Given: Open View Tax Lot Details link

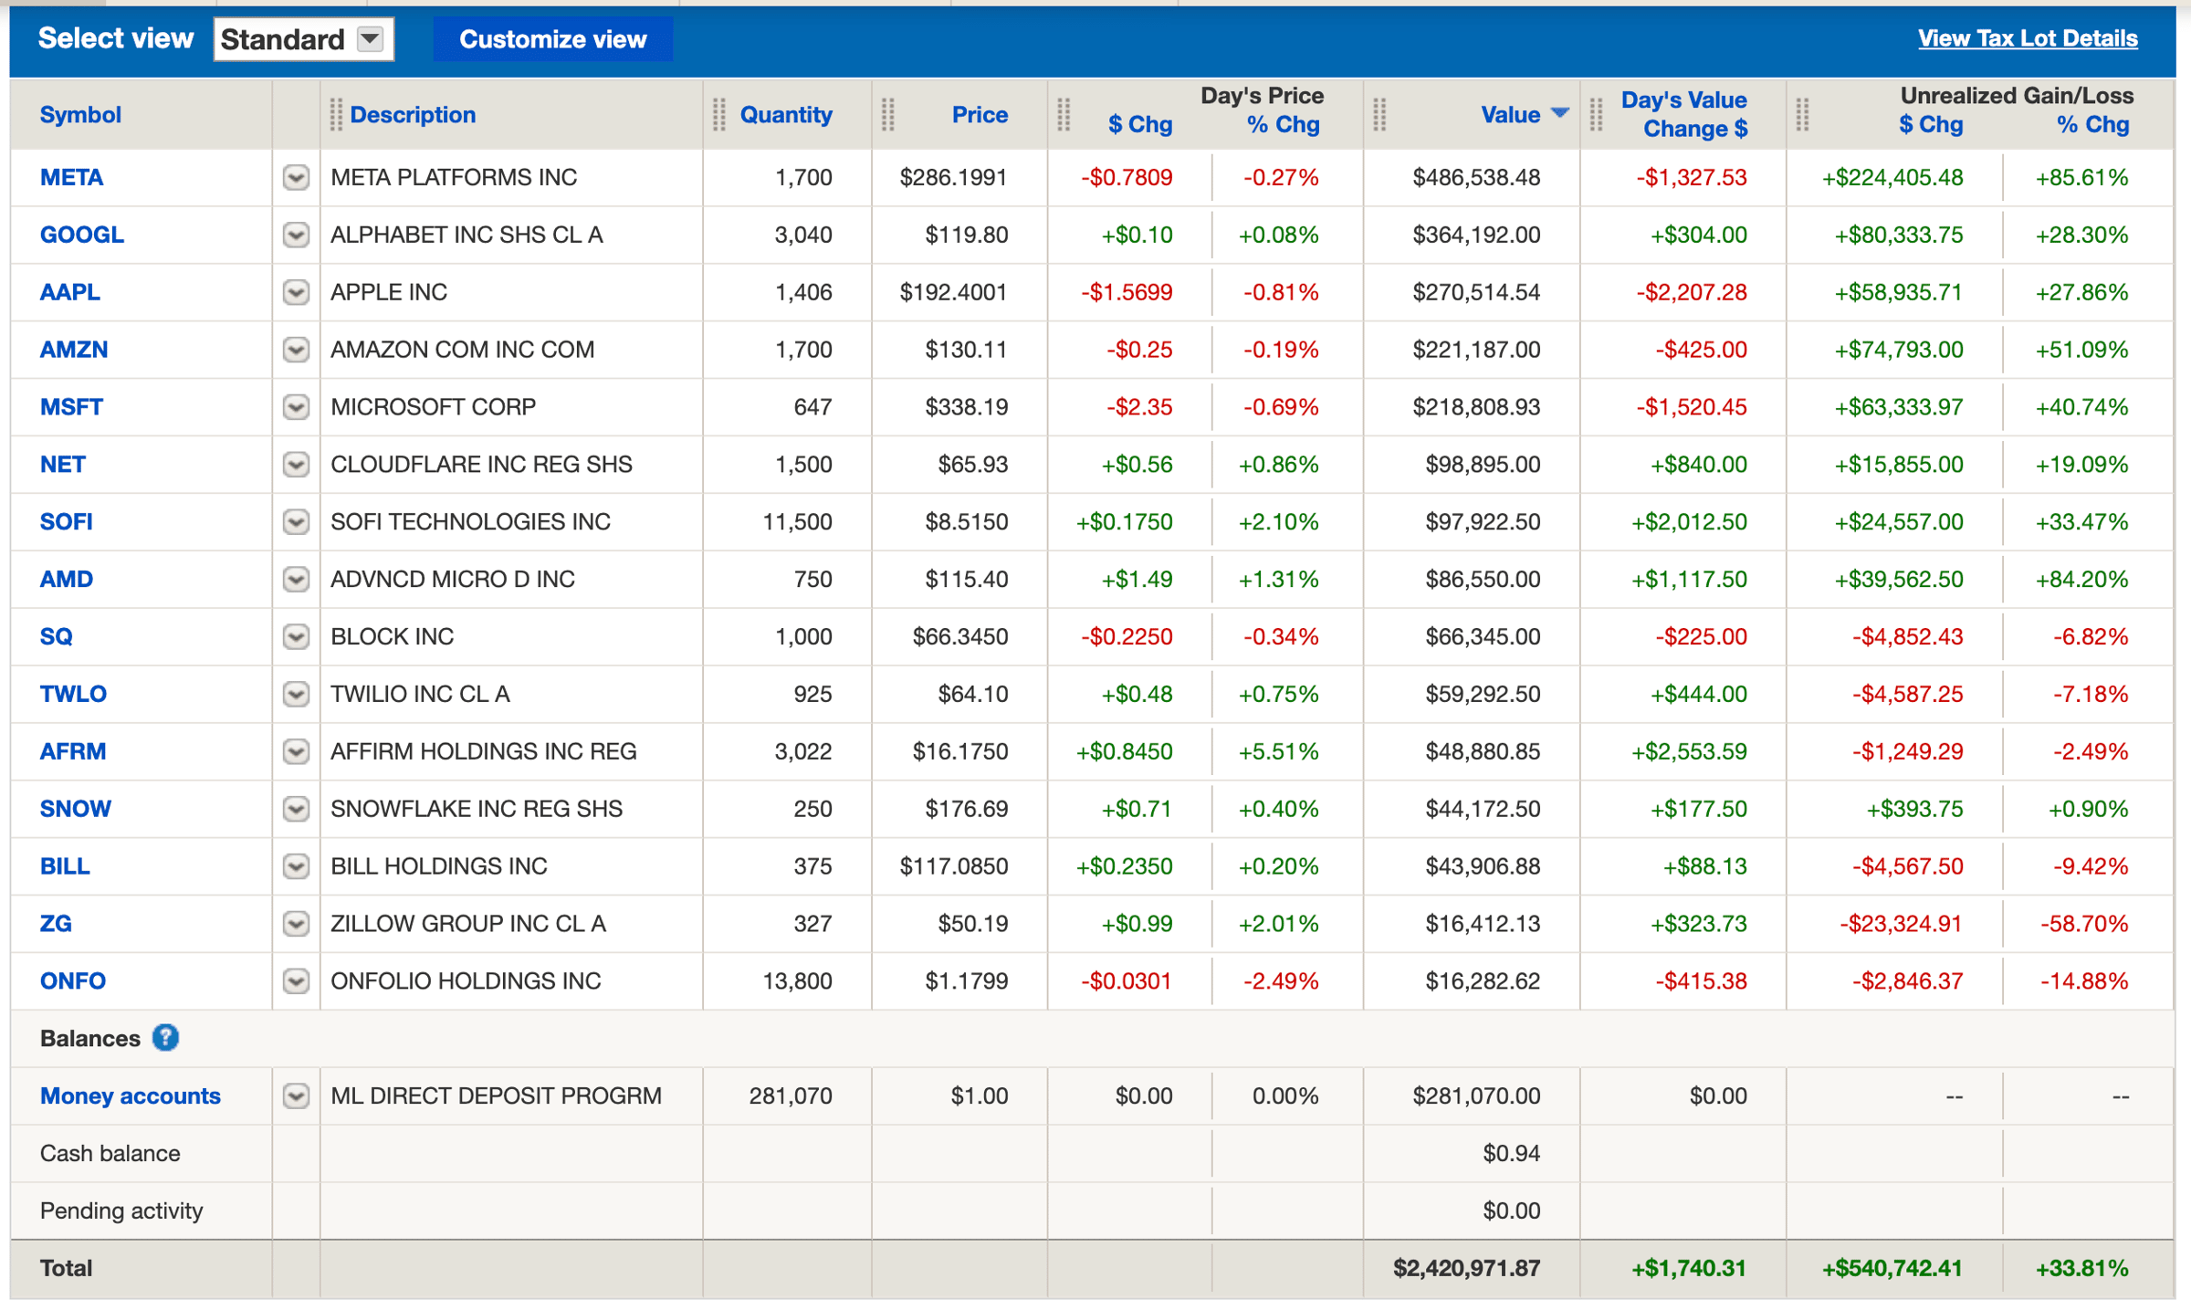Looking at the screenshot, I should point(2027,38).
